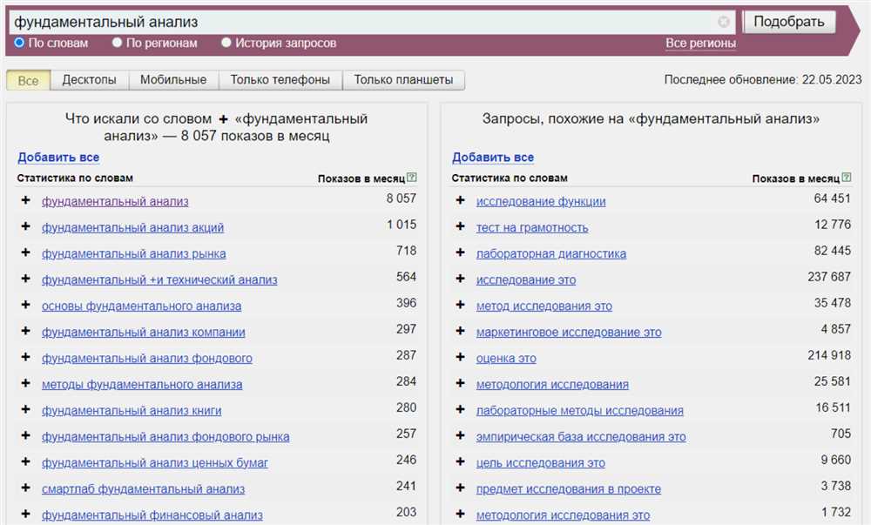Screen dimensions: 871x525
Task: Add 'фундаментальный анализ компании' via plus icon
Action: (25, 331)
